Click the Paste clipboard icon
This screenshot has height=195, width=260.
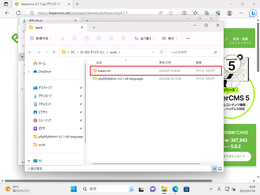point(87,38)
